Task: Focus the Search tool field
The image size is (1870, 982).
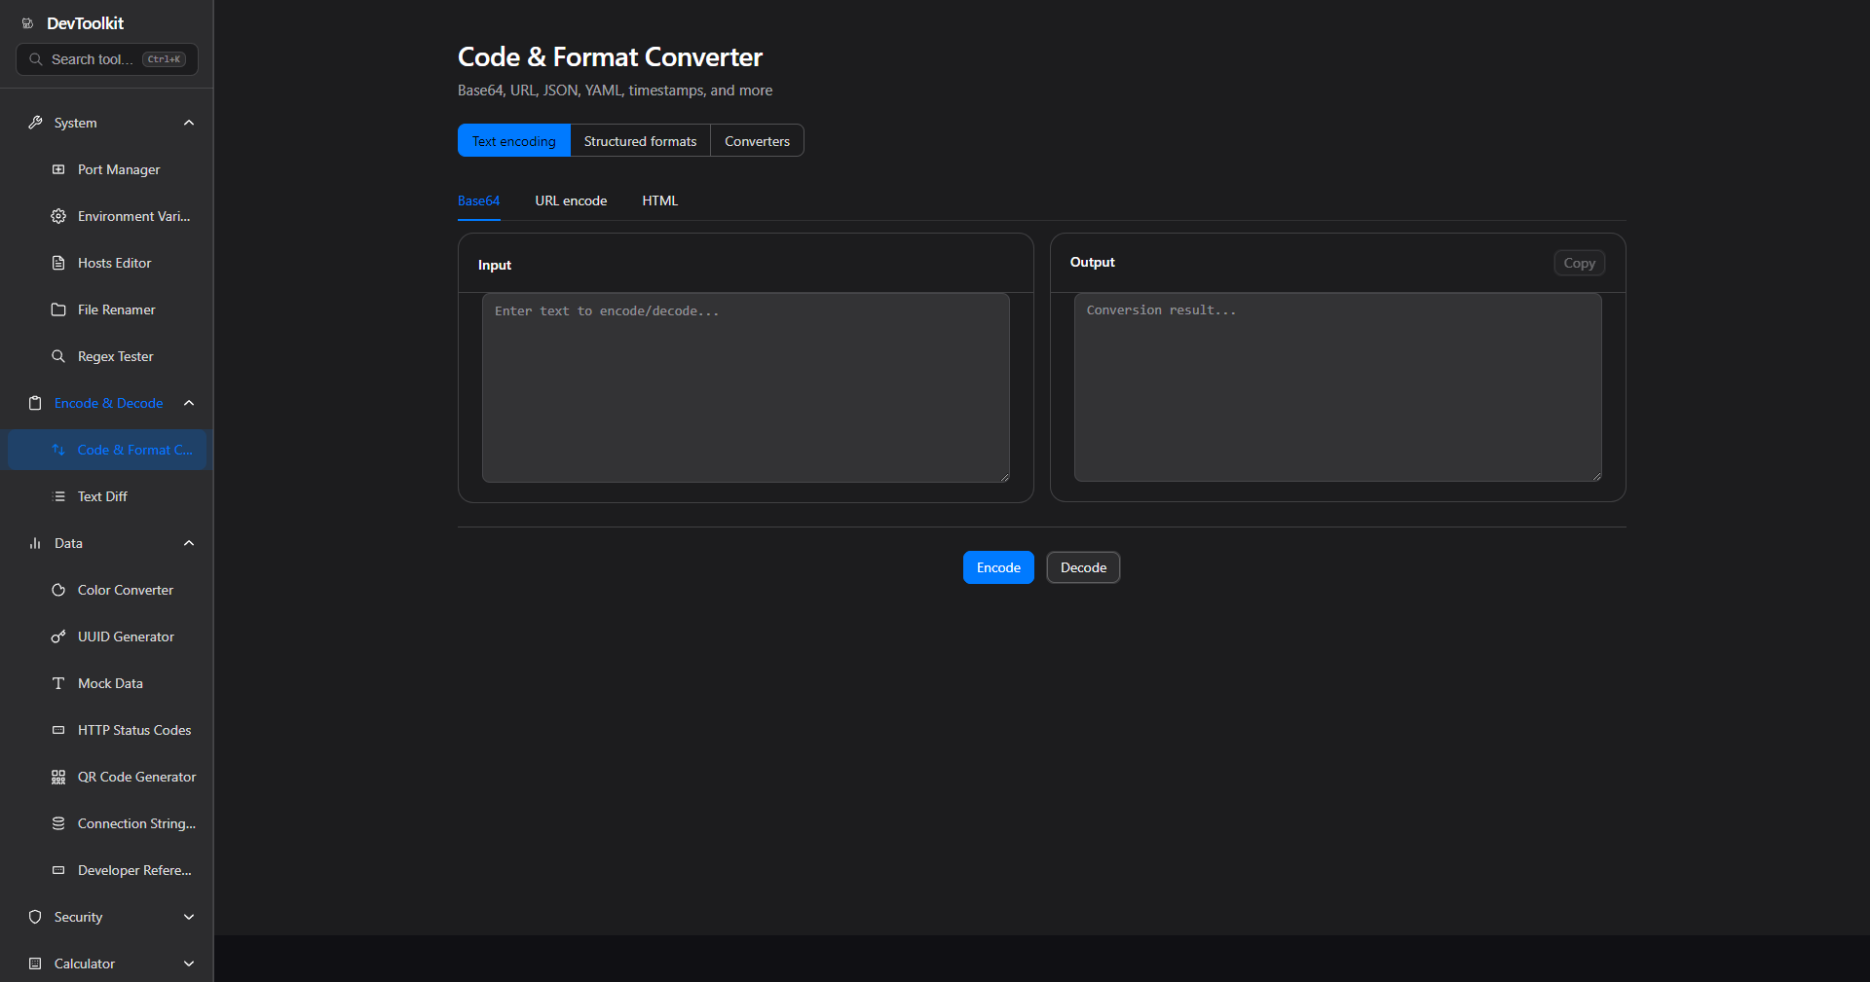Action: tap(107, 59)
